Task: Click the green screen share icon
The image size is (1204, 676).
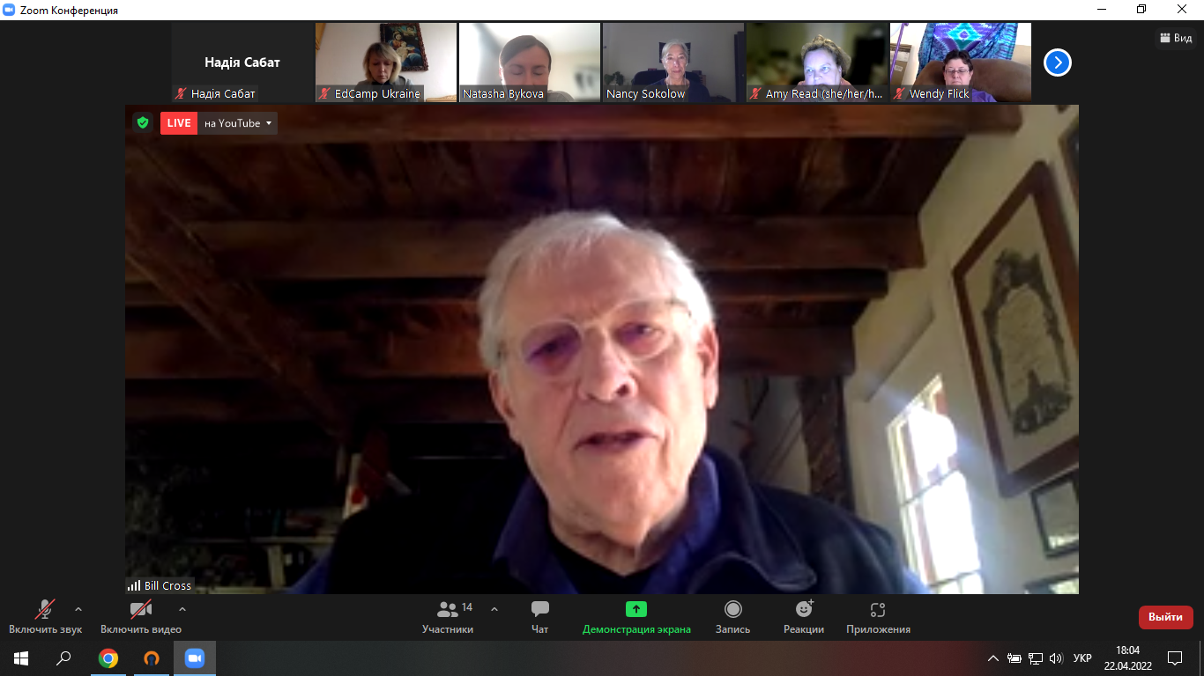Action: (635, 609)
